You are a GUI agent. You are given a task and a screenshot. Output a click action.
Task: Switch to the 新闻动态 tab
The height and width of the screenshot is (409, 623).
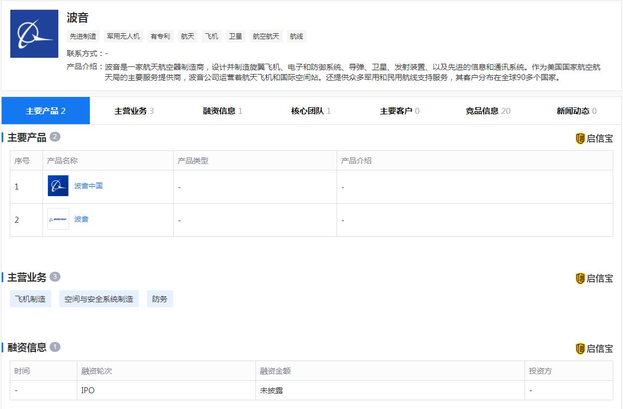pos(577,111)
